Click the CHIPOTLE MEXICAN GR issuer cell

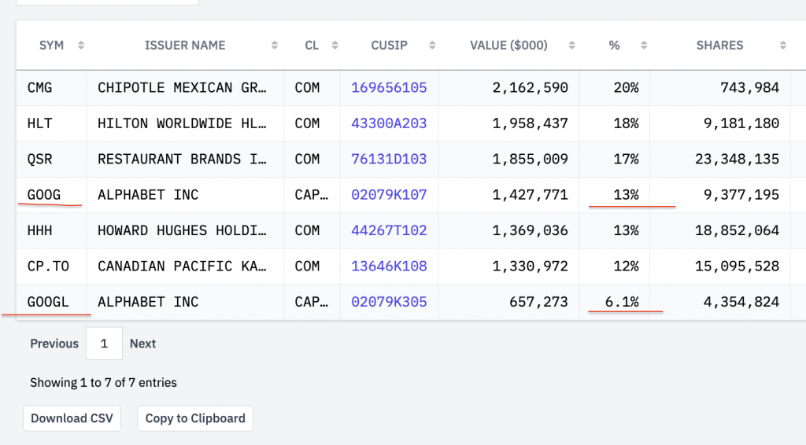[183, 88]
